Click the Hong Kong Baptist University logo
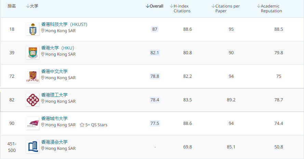 [x=32, y=147]
